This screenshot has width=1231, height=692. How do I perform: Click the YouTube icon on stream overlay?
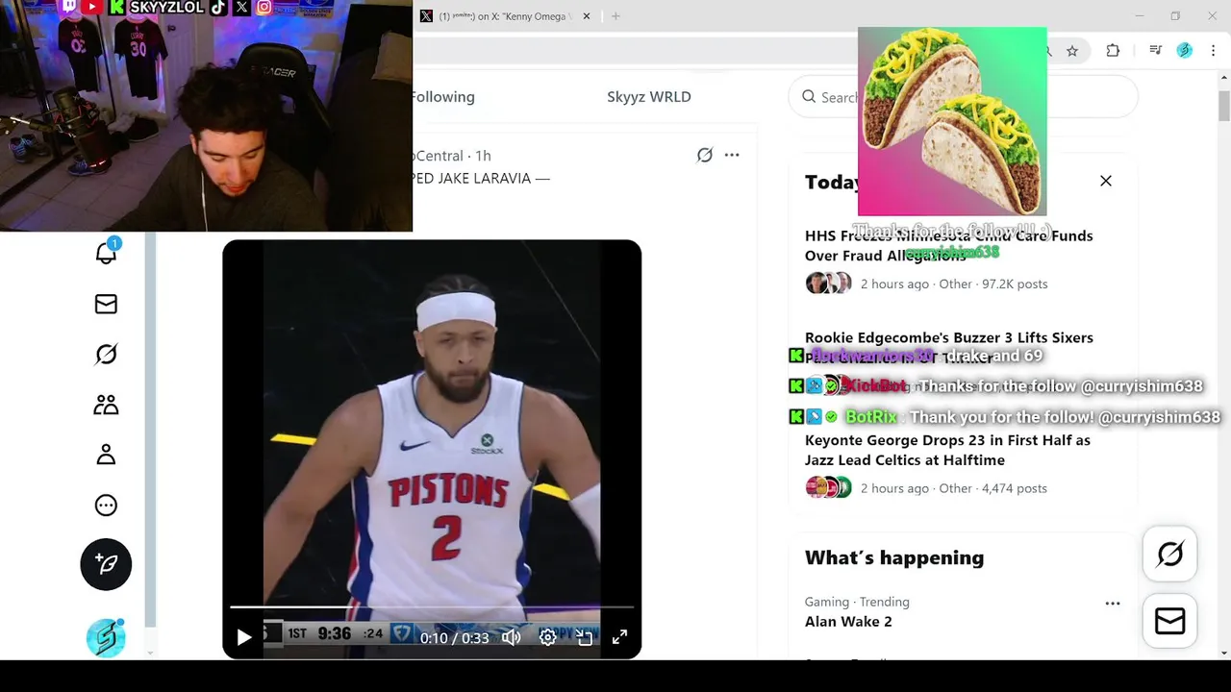pos(92,7)
